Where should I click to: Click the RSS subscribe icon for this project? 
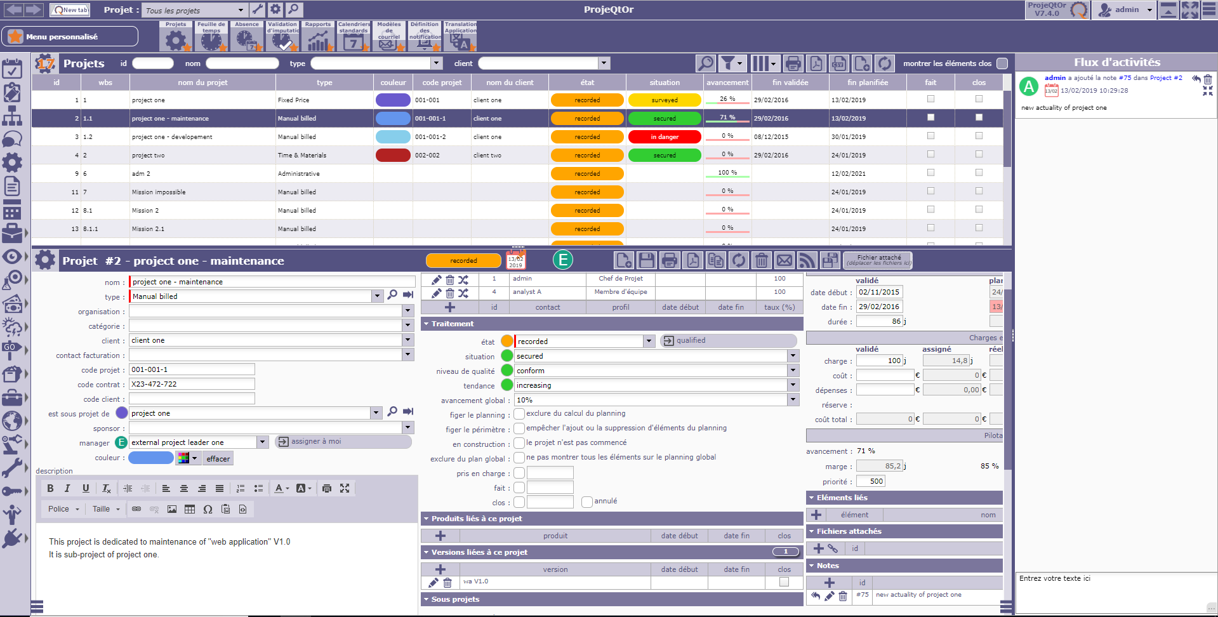click(807, 260)
